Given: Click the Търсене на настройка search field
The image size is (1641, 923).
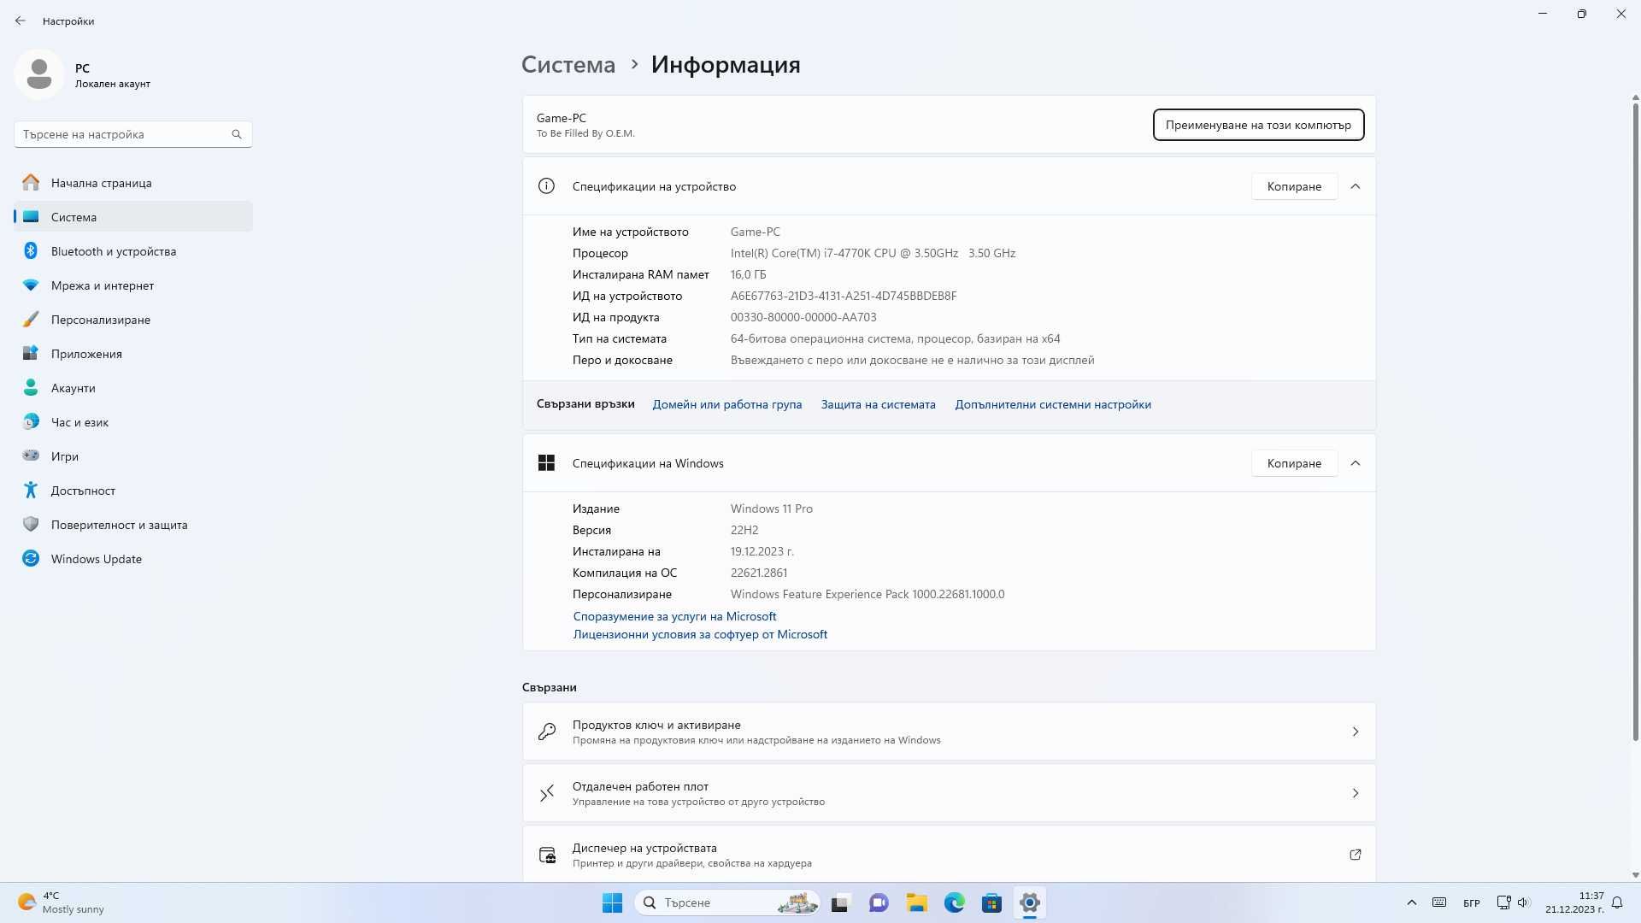Looking at the screenshot, I should click(x=133, y=134).
